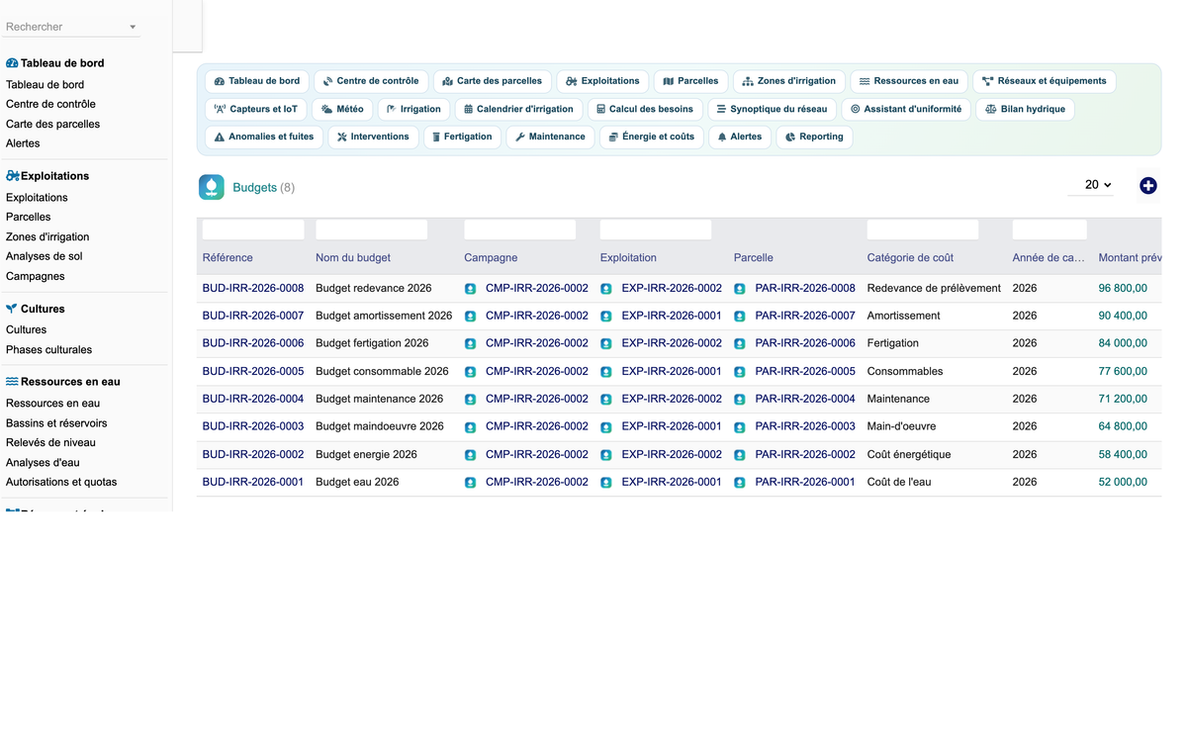Click the blue plus add-budget icon
This screenshot has width=1187, height=735.
(x=1147, y=186)
